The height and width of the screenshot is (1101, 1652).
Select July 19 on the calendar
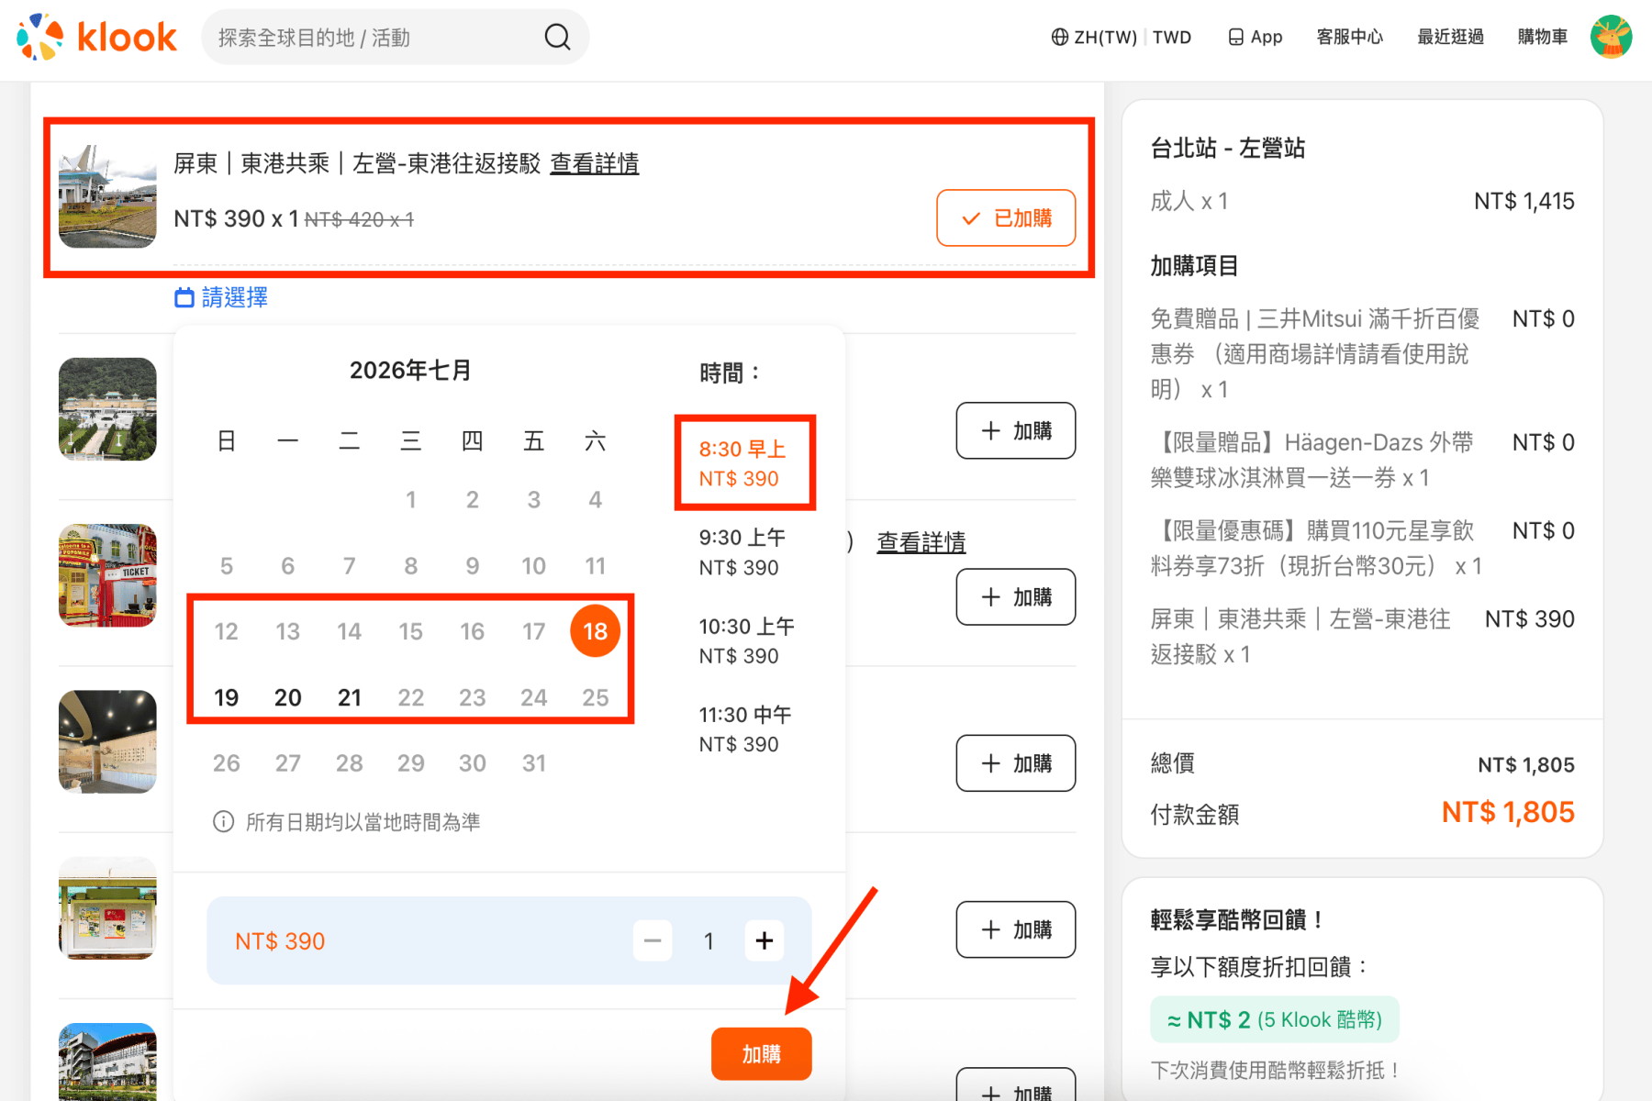[x=227, y=697]
